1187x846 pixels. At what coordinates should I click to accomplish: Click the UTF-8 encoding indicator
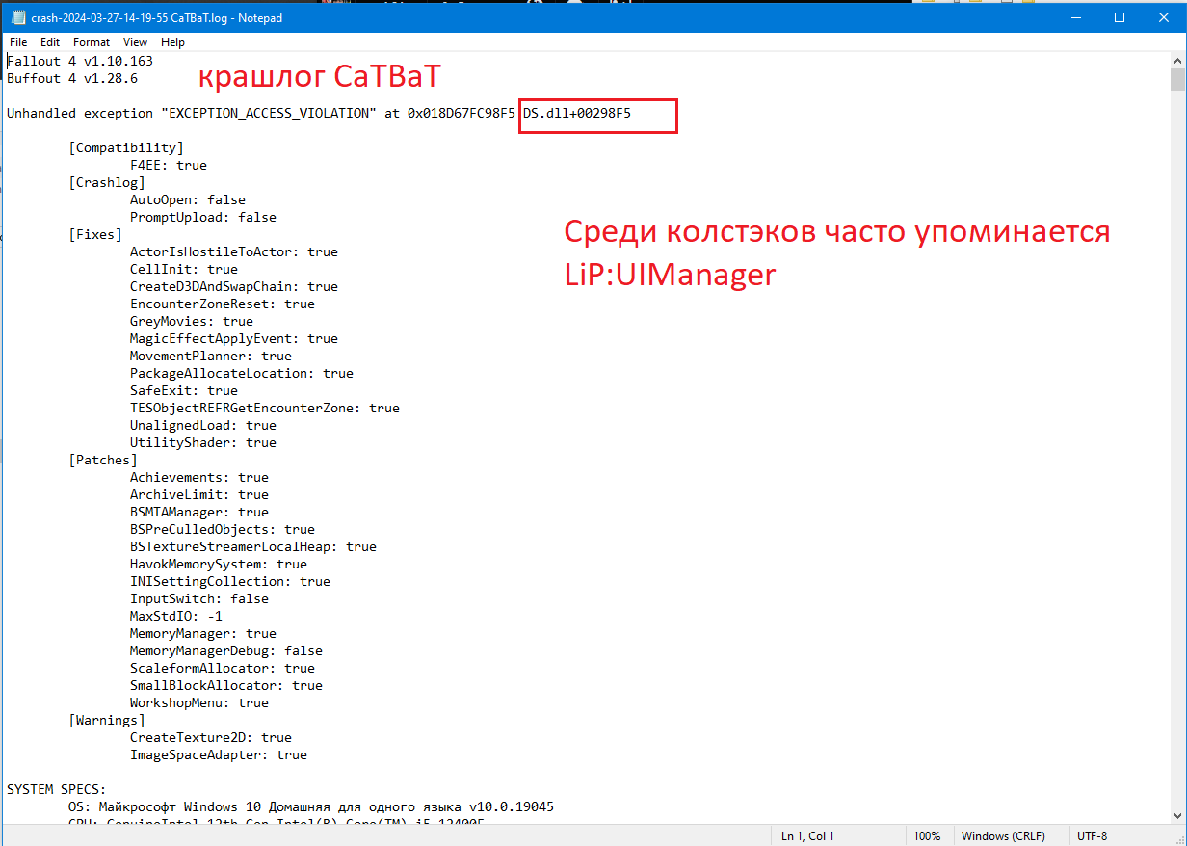[1093, 836]
